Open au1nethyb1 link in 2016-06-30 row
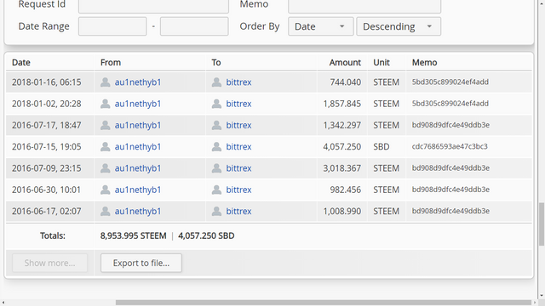 tap(138, 190)
